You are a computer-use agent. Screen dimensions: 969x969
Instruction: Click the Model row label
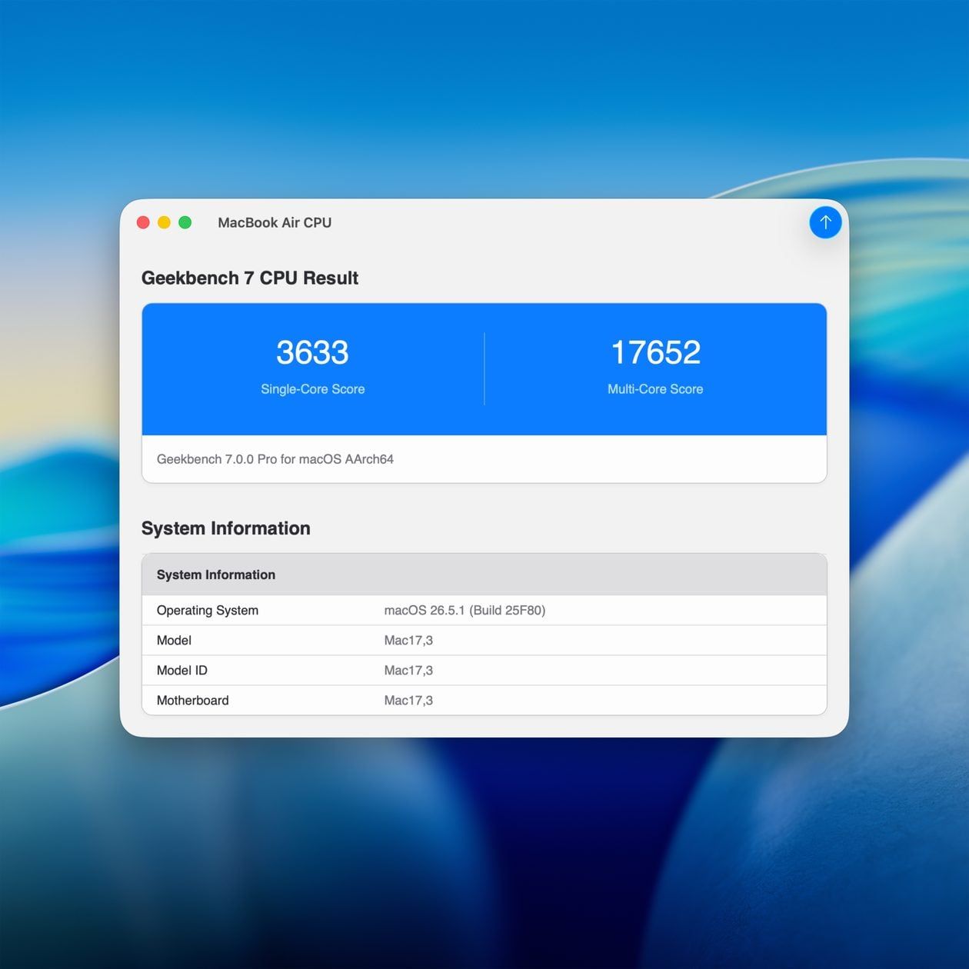[x=174, y=640]
